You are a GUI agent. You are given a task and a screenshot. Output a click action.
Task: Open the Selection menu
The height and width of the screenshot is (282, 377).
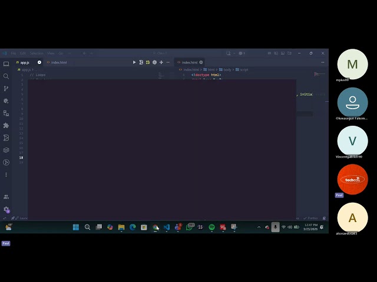(x=37, y=53)
